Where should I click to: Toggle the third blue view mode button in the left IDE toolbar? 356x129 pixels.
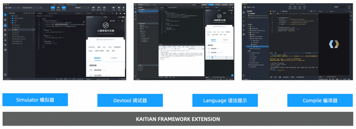[64, 8]
